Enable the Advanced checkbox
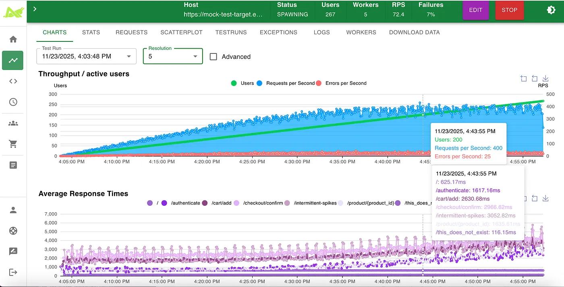This screenshot has width=564, height=287. point(213,56)
